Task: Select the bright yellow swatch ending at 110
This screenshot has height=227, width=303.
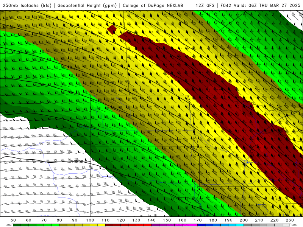Action: 102,225
